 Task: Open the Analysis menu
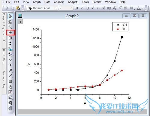click(59, 2)
